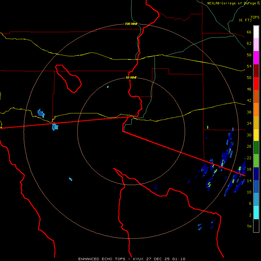Click the 22 legend label

pos(249,158)
